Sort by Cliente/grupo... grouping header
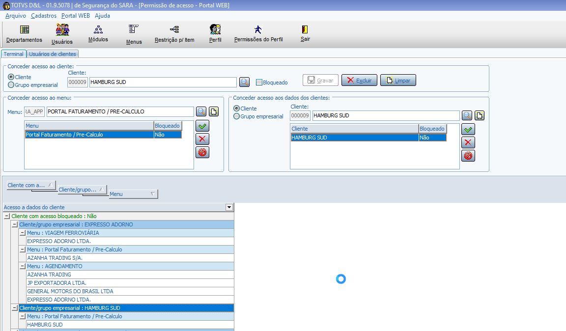The width and height of the screenshot is (566, 331). (83, 190)
